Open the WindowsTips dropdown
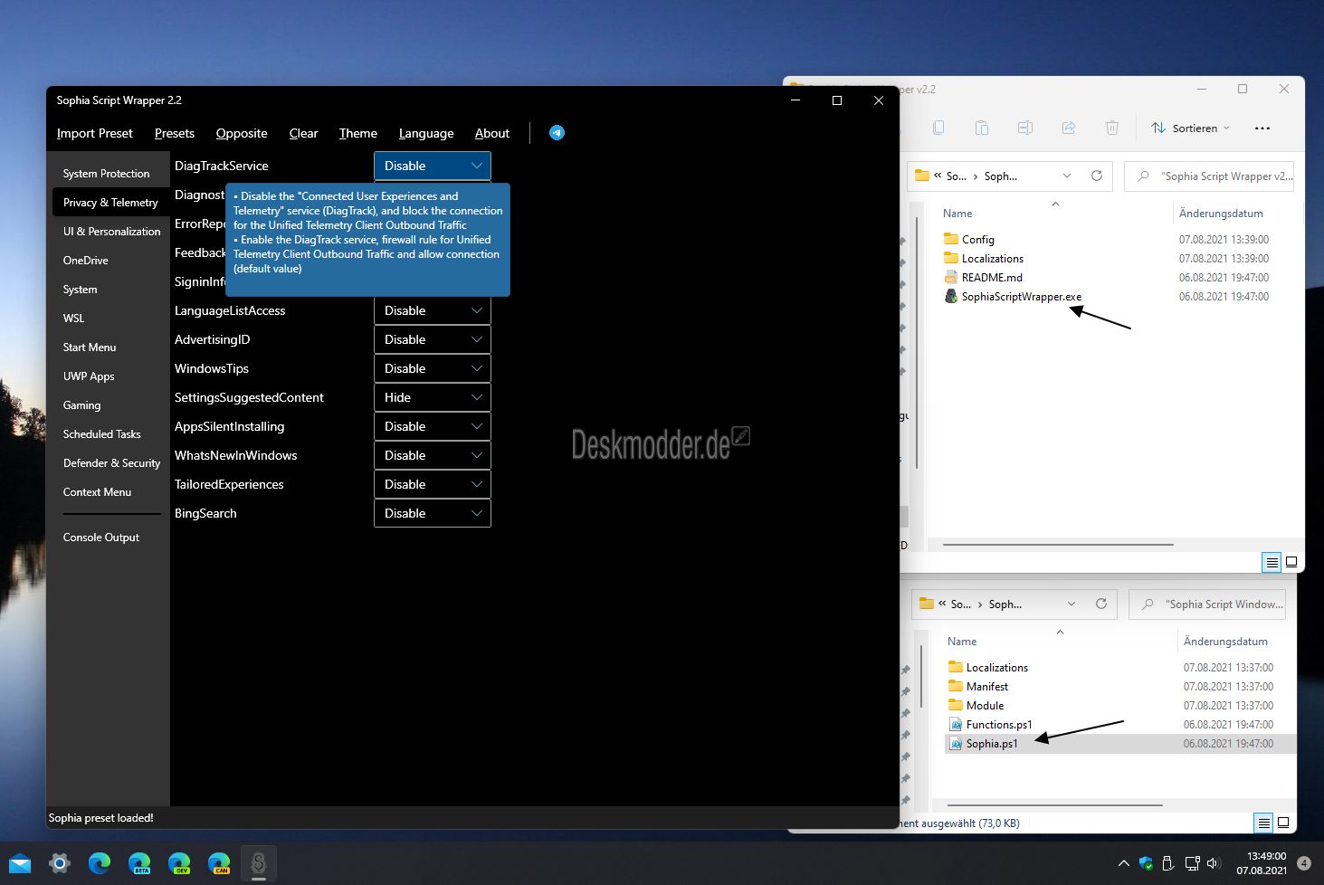Screen dimensions: 1324x885 pos(433,368)
